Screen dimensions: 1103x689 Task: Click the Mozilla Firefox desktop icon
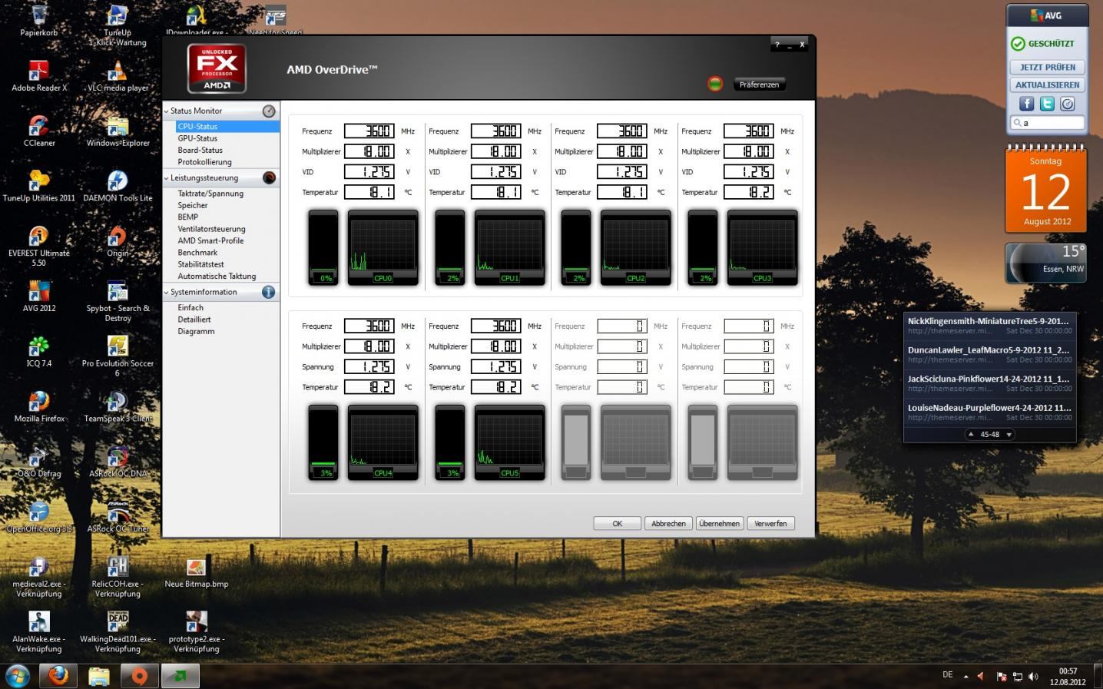tap(39, 408)
